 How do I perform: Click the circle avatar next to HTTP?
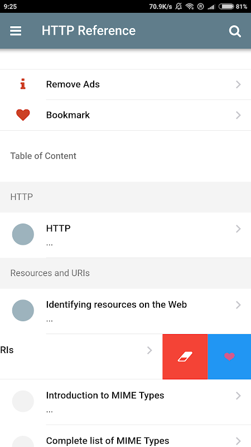23,234
